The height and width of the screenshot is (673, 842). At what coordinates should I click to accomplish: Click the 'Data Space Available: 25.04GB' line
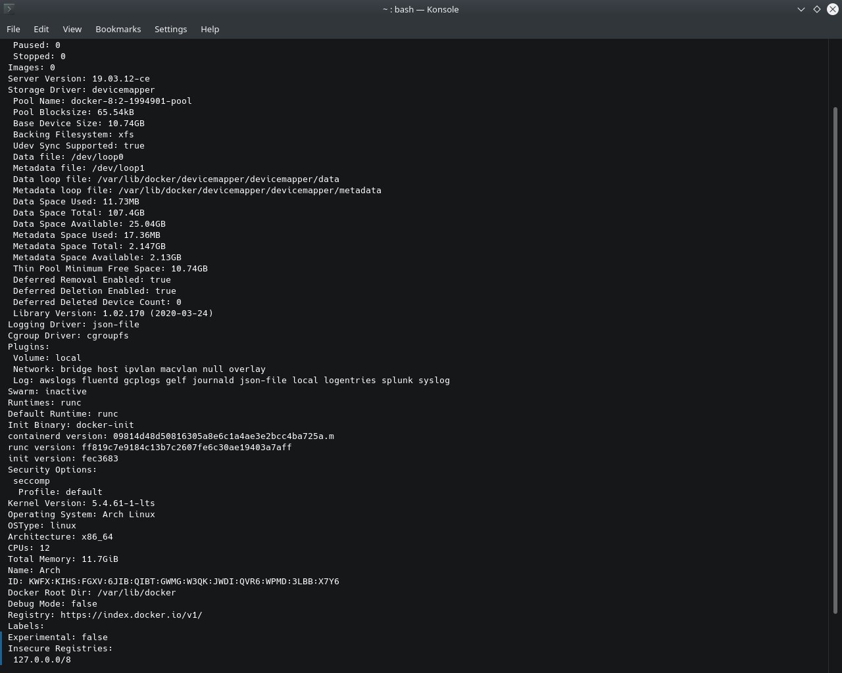click(89, 224)
